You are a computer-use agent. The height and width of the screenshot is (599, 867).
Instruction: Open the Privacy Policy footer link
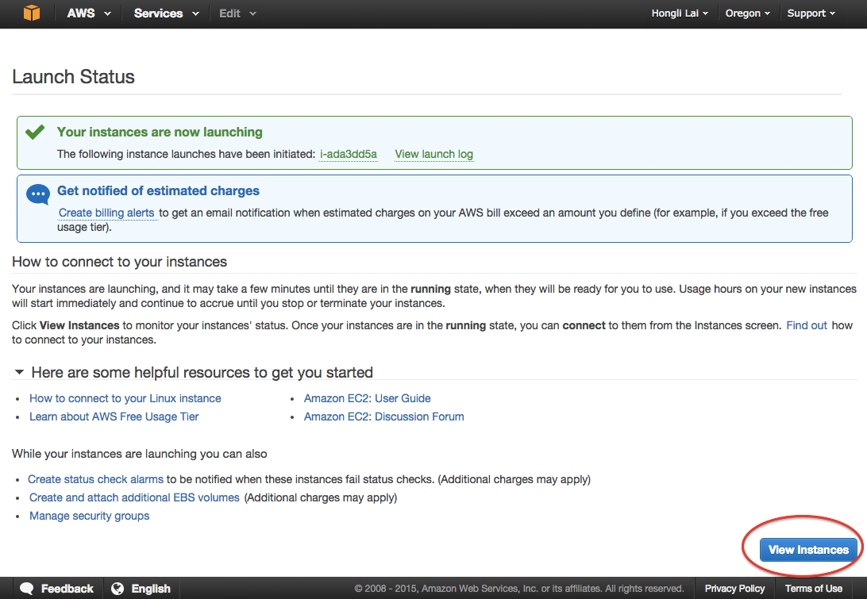(734, 589)
